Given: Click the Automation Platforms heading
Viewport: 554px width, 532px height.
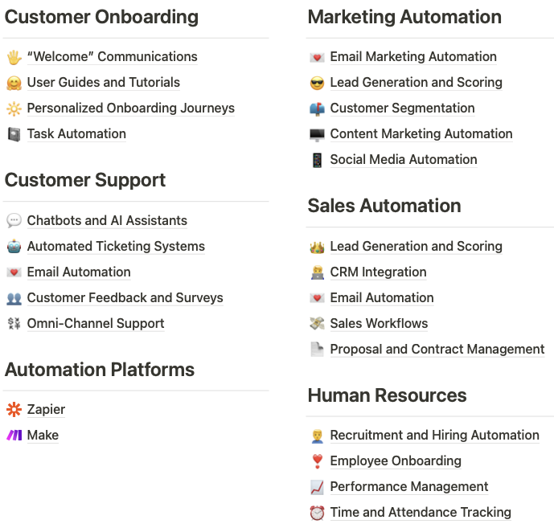Looking at the screenshot, I should [x=100, y=370].
